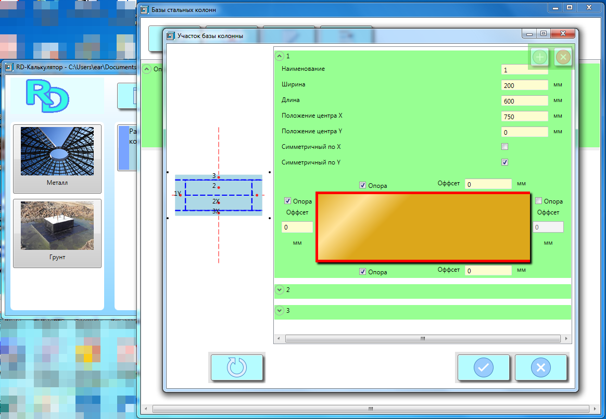Maximize the Участок базы колонны dialog
The width and height of the screenshot is (606, 419).
pyautogui.click(x=544, y=34)
